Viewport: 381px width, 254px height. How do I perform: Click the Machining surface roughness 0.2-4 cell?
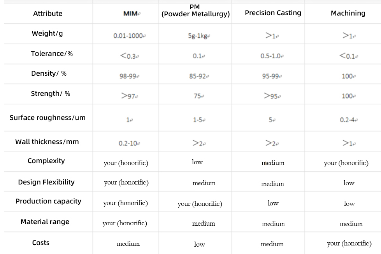[x=348, y=120]
